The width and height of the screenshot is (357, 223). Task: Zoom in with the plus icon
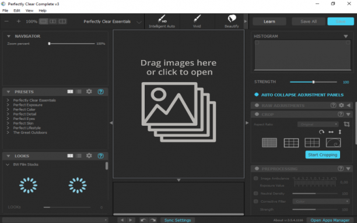click(19, 22)
